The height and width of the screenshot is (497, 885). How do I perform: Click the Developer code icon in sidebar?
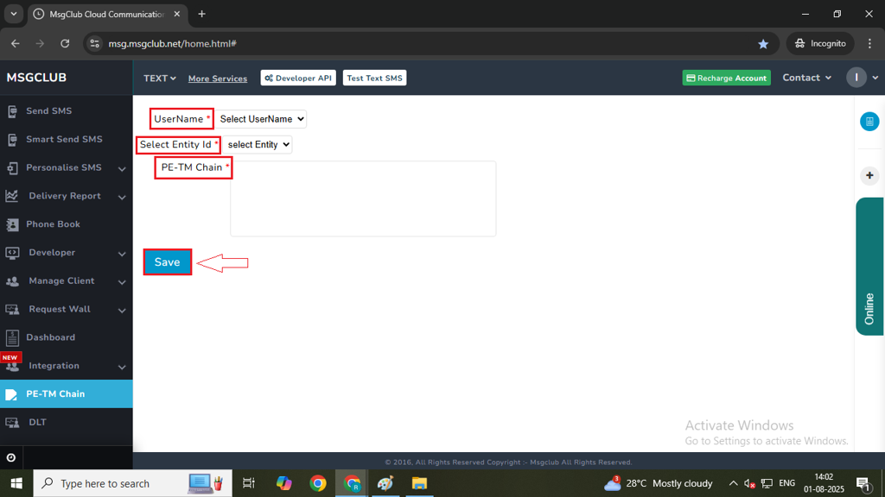pos(12,253)
